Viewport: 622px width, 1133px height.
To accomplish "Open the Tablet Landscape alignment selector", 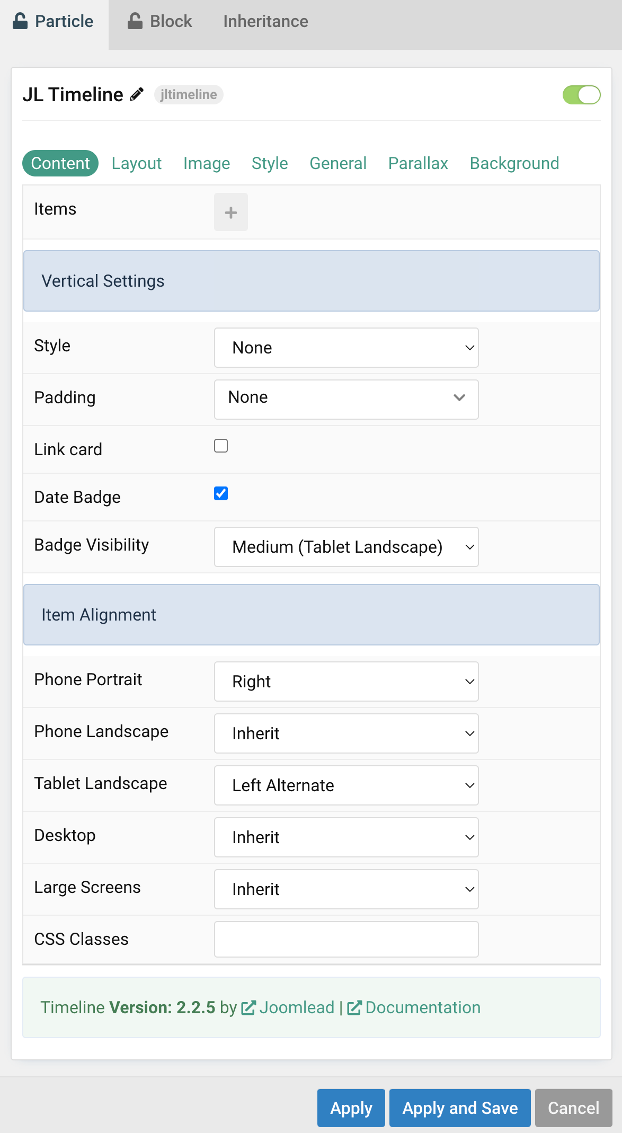I will (x=346, y=785).
